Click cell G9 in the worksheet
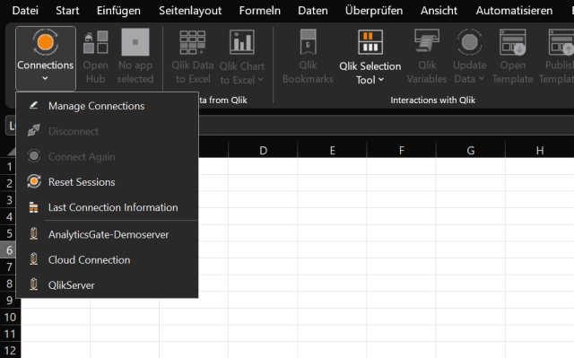Screen dimensions: 574x358 [x=470, y=300]
